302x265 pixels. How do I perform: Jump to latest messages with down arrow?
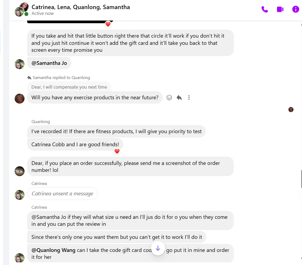[x=158, y=248]
